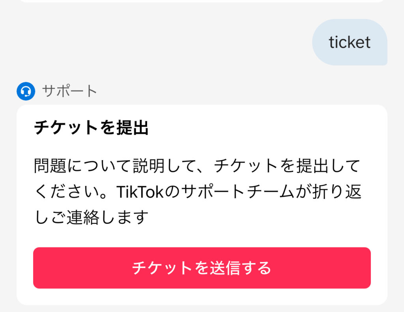Click the support sender header row
The image size is (404, 312).
point(57,91)
